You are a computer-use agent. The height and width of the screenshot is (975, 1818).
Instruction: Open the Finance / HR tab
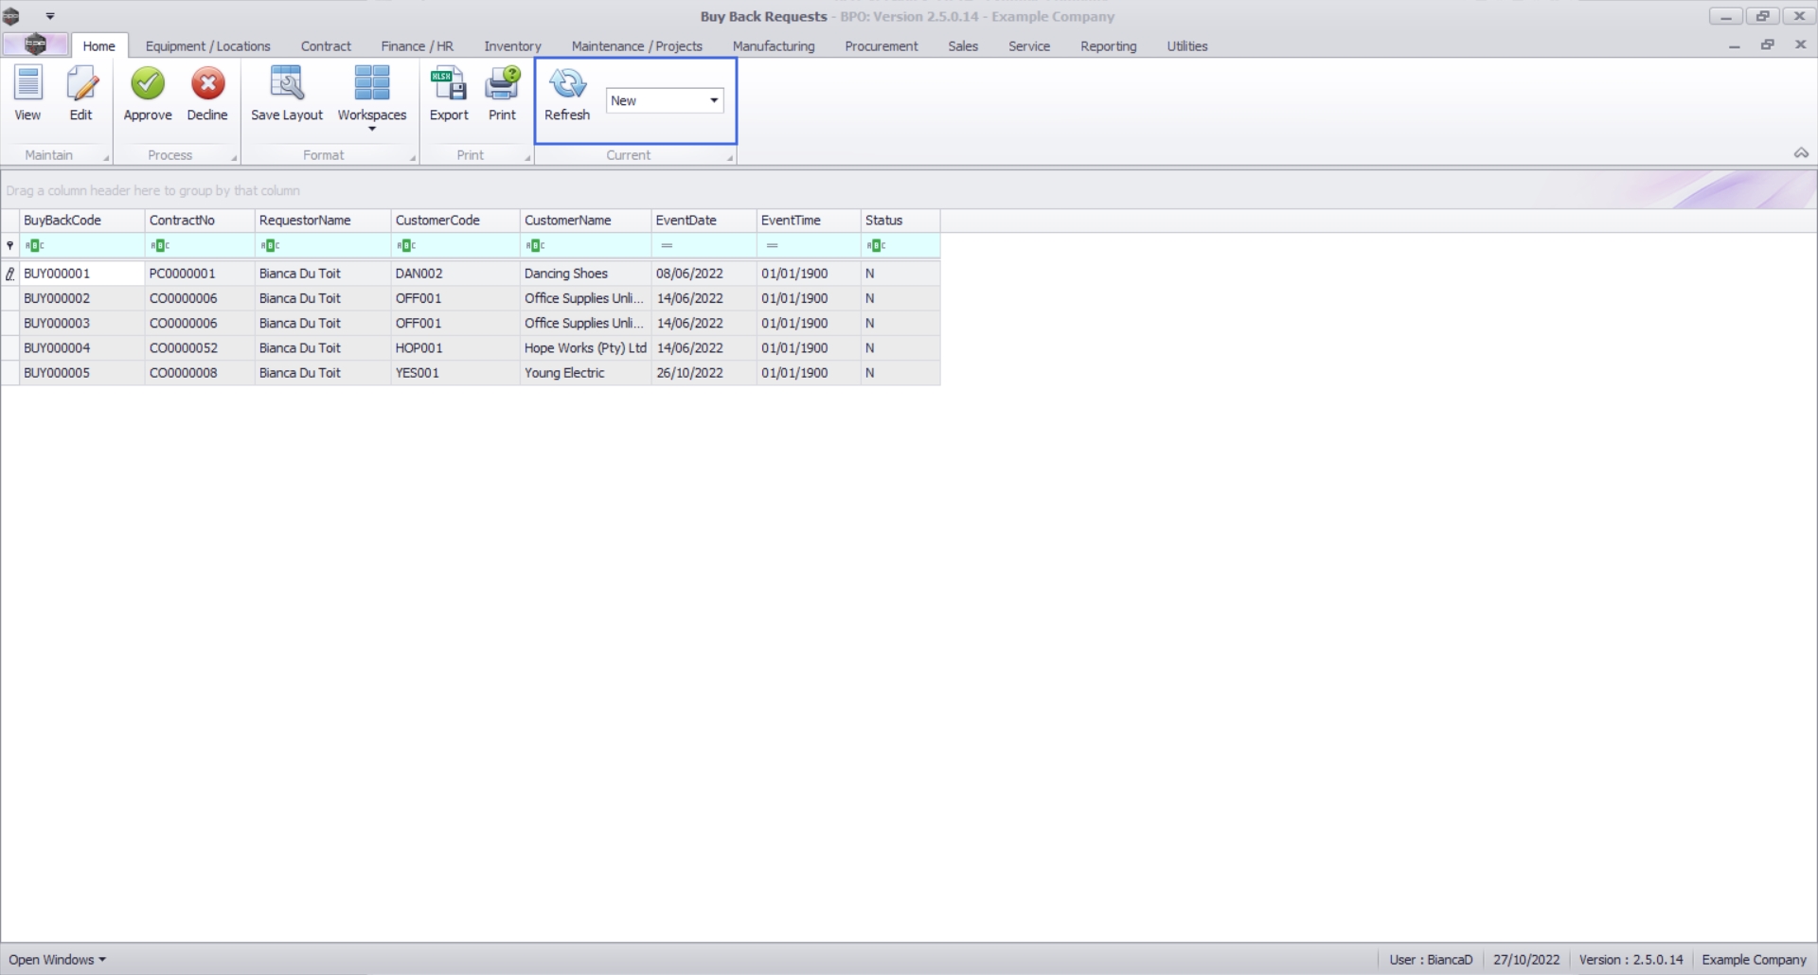[417, 45]
